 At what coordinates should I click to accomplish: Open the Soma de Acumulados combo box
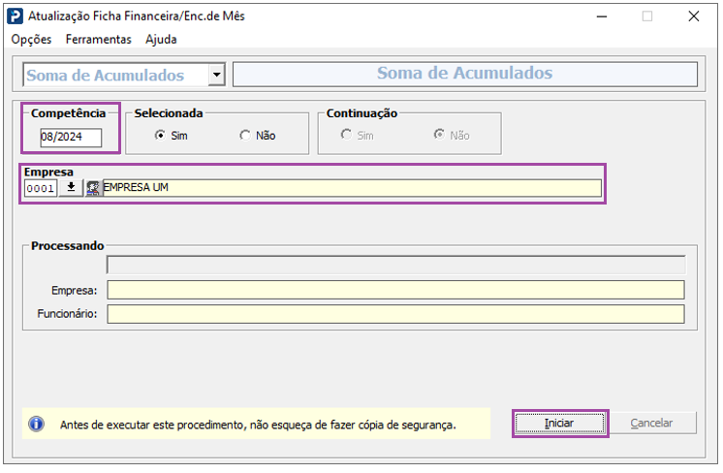pos(114,76)
